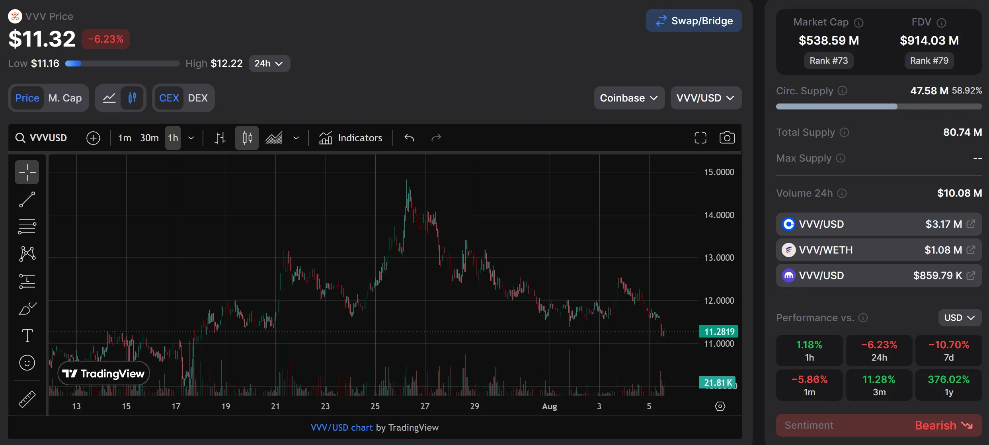Screen dimensions: 989x445
Task: Toggle TradingView candlestick chart mode
Action: pos(132,98)
